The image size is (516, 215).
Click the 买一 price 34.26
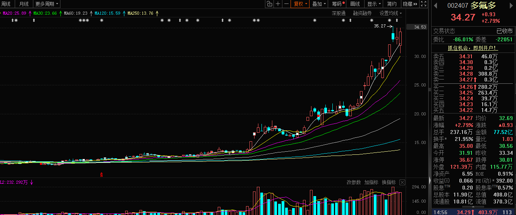[466, 87]
